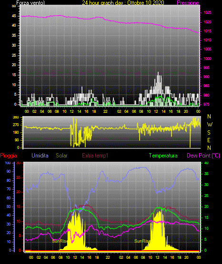Viewport: 222px width, 264px height.
Task: Select pressure axis value 1015
Action: point(207,31)
